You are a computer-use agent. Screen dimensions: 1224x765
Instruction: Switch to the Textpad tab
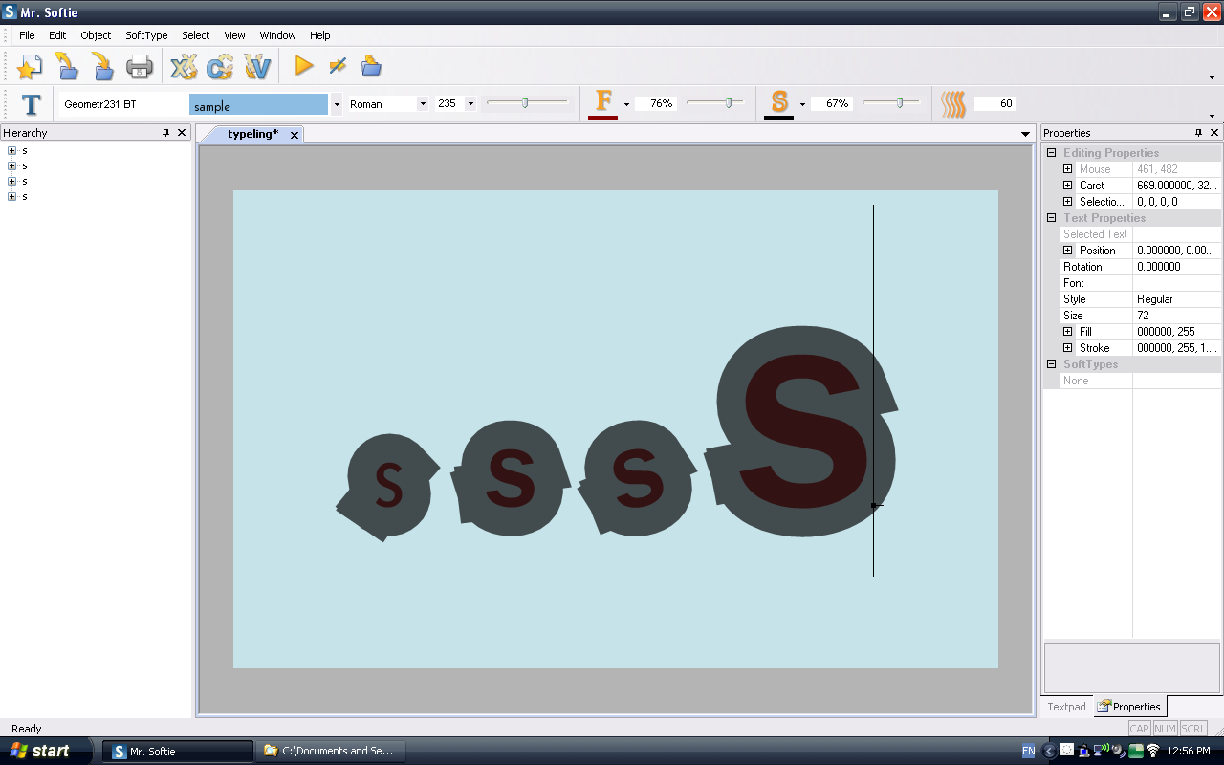(x=1066, y=707)
